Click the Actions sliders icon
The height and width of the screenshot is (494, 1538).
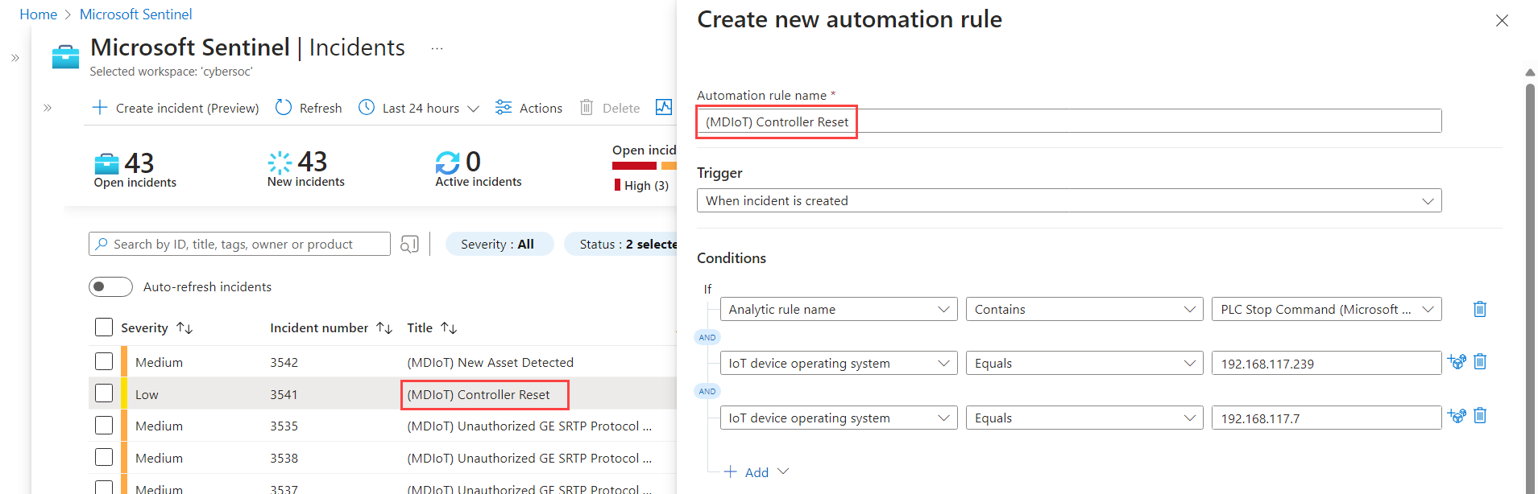click(504, 107)
